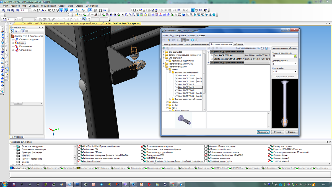
Task: Click the Толщина скрепления input field
Action: pyautogui.click(x=283, y=56)
